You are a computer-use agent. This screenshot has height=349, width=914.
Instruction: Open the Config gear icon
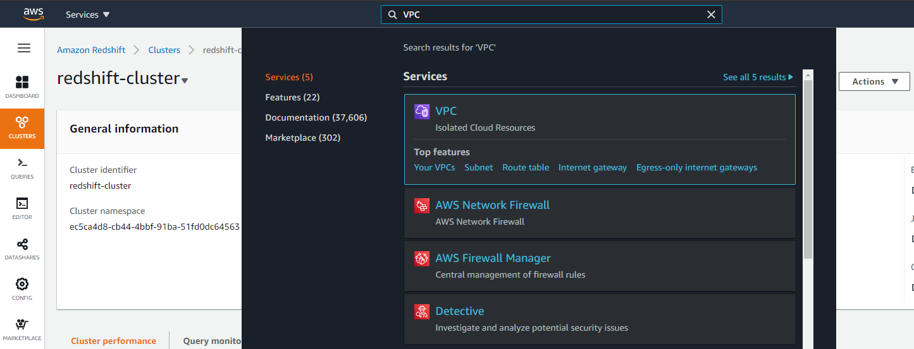tap(22, 289)
